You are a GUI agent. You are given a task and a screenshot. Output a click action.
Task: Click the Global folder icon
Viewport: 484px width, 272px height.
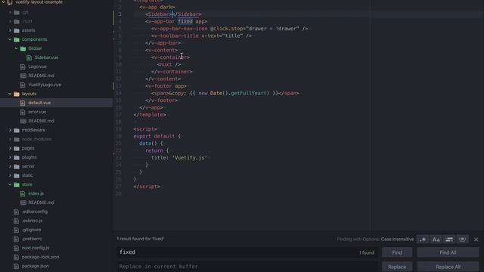[x=23, y=48]
